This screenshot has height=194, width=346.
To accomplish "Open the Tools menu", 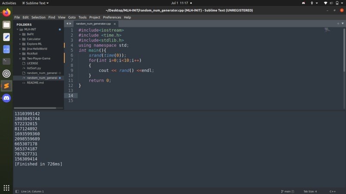I will [x=82, y=17].
